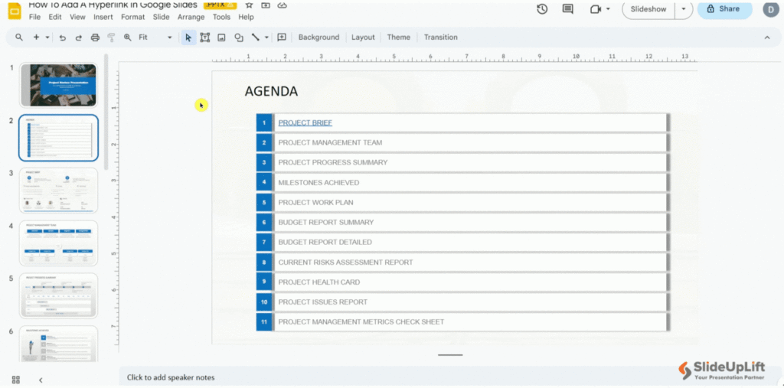Click the MILESTONES ACHIEVED agenda row
784x388 pixels.
[x=462, y=182]
